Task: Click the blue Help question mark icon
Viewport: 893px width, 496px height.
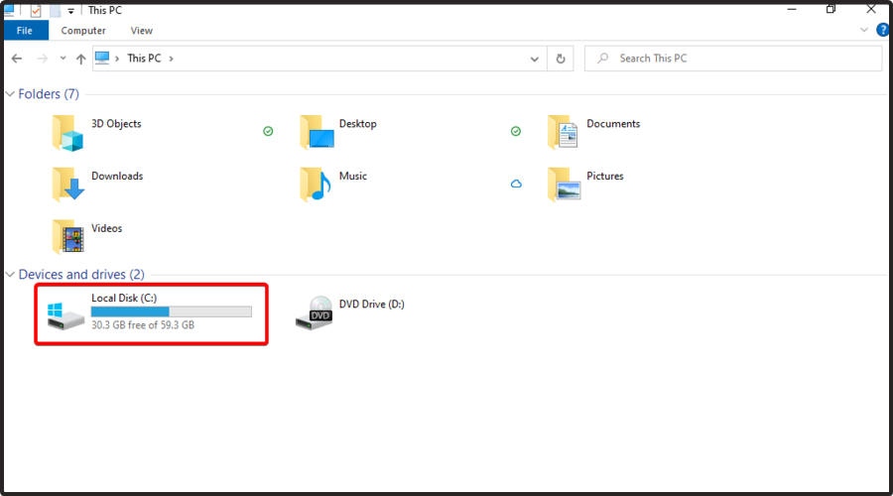Action: click(883, 30)
